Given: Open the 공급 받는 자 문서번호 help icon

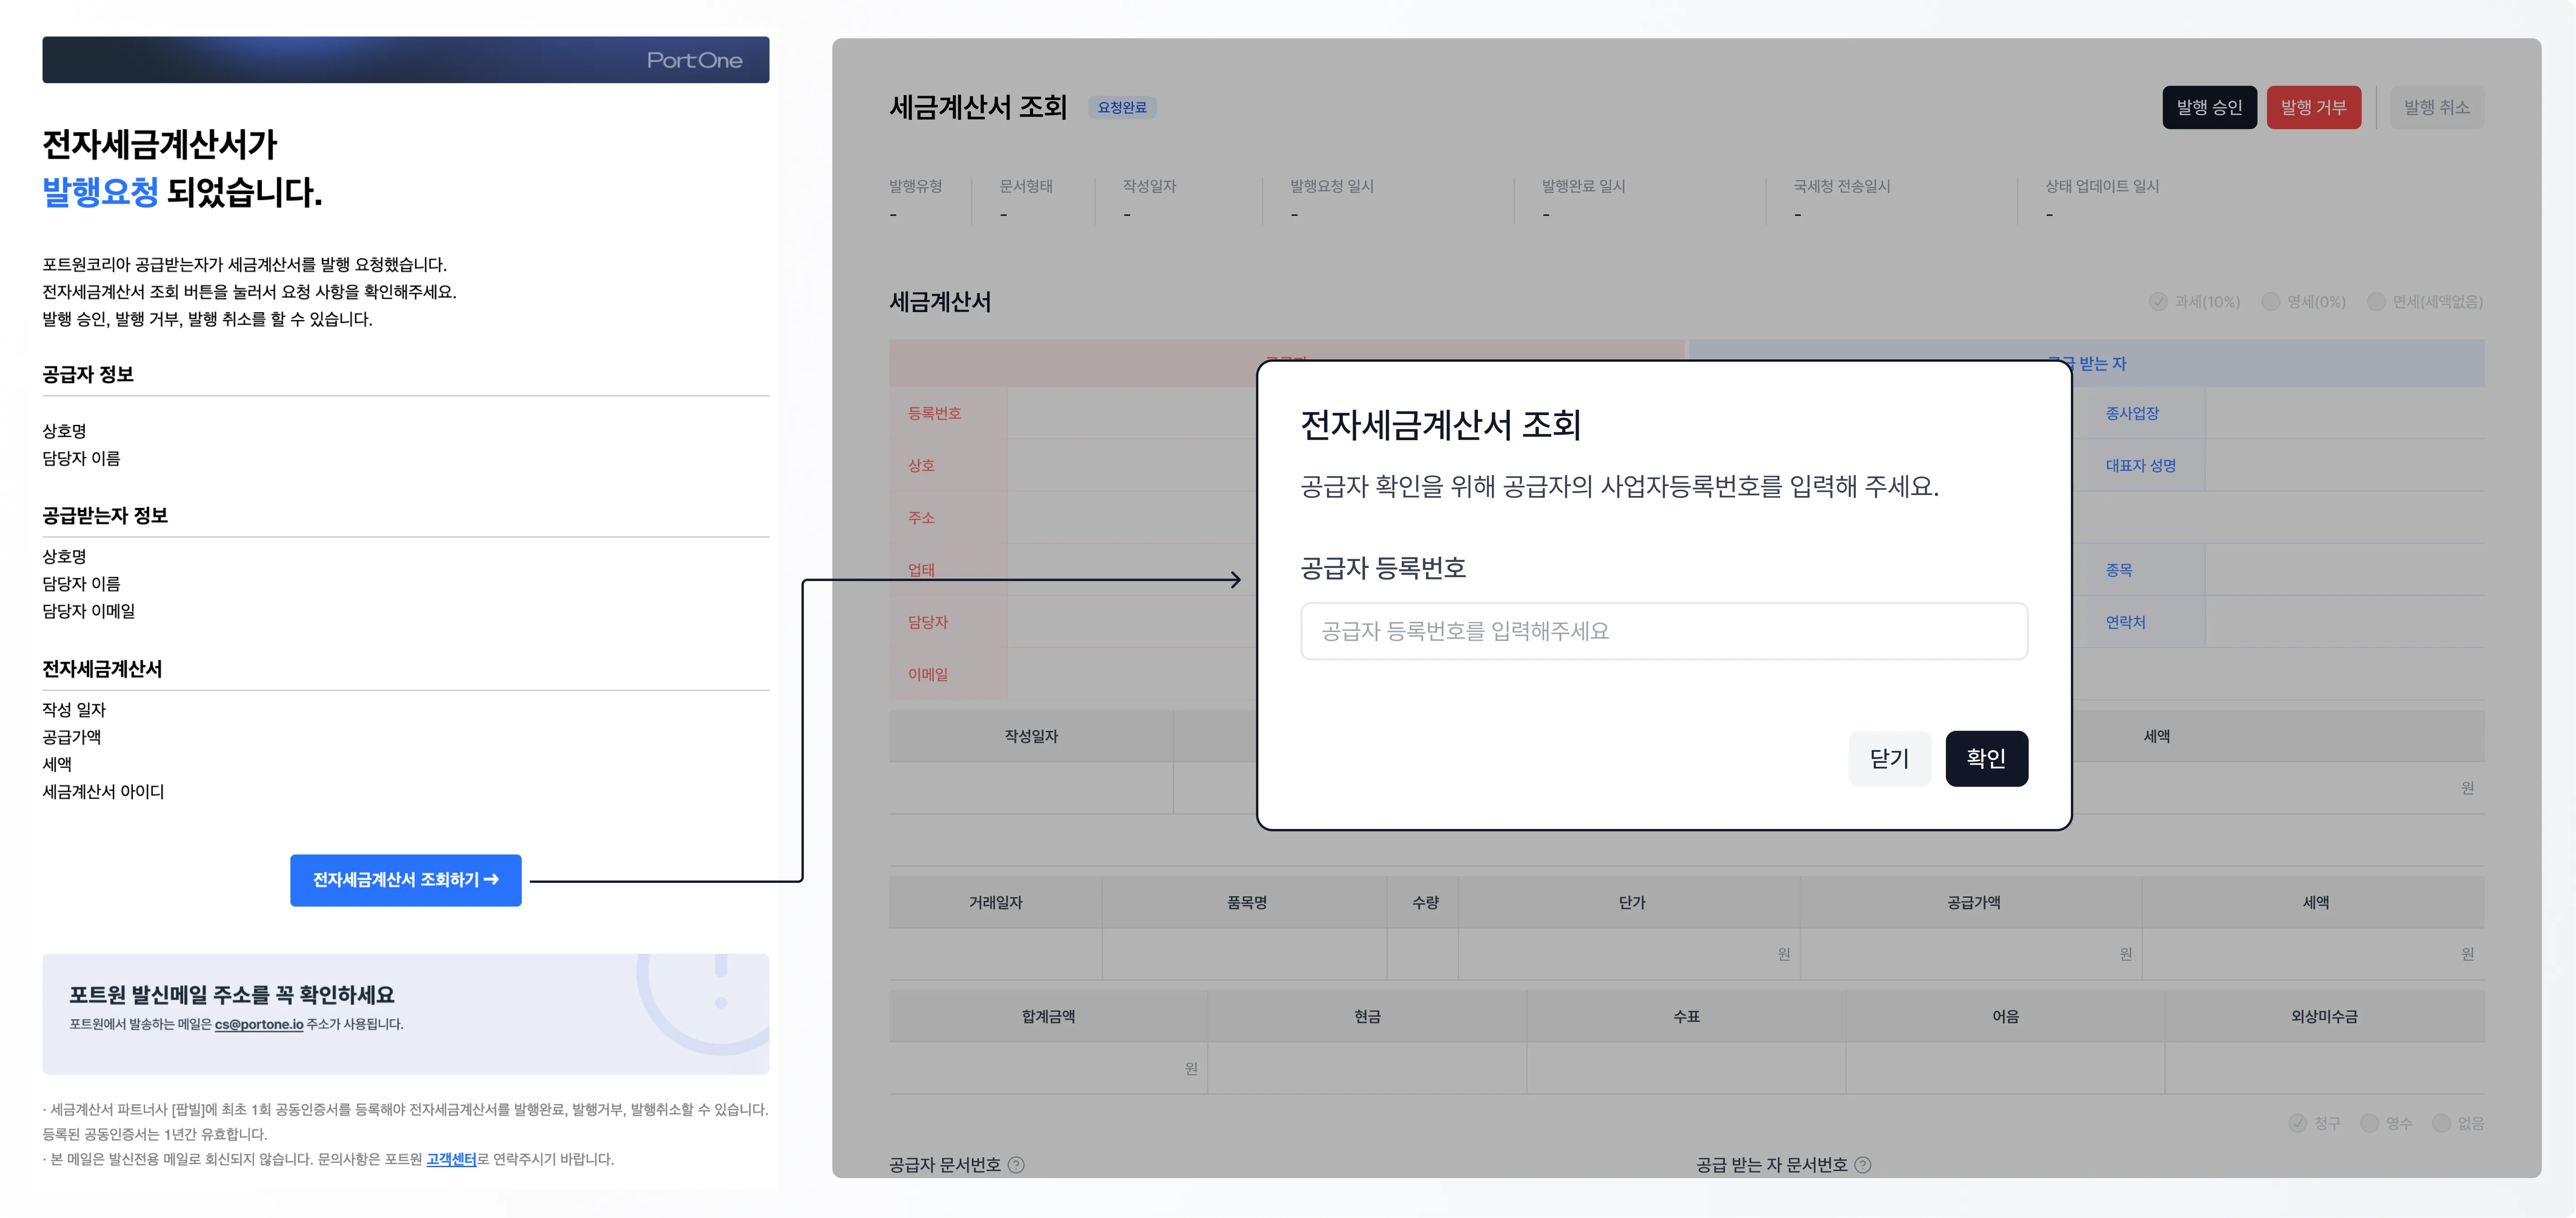Looking at the screenshot, I should point(1862,1164).
